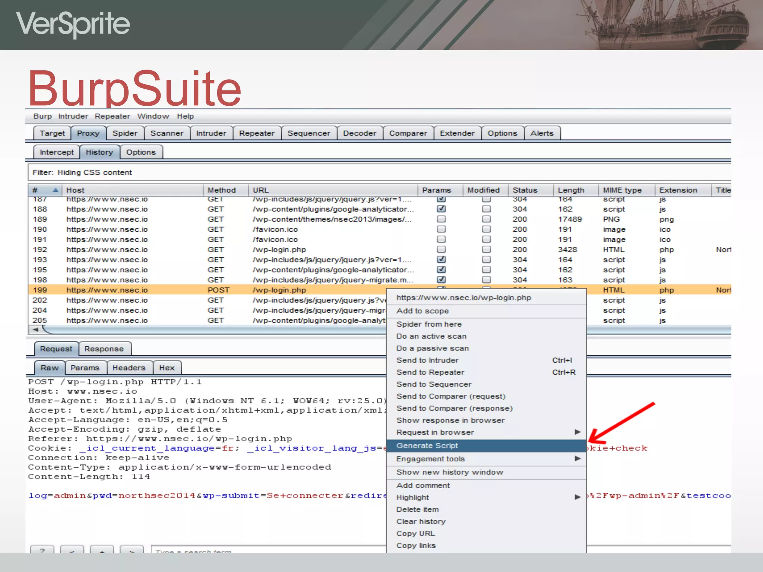Screen dimensions: 763x572
Task: Choose Send to Sequencer
Action: 486,384
